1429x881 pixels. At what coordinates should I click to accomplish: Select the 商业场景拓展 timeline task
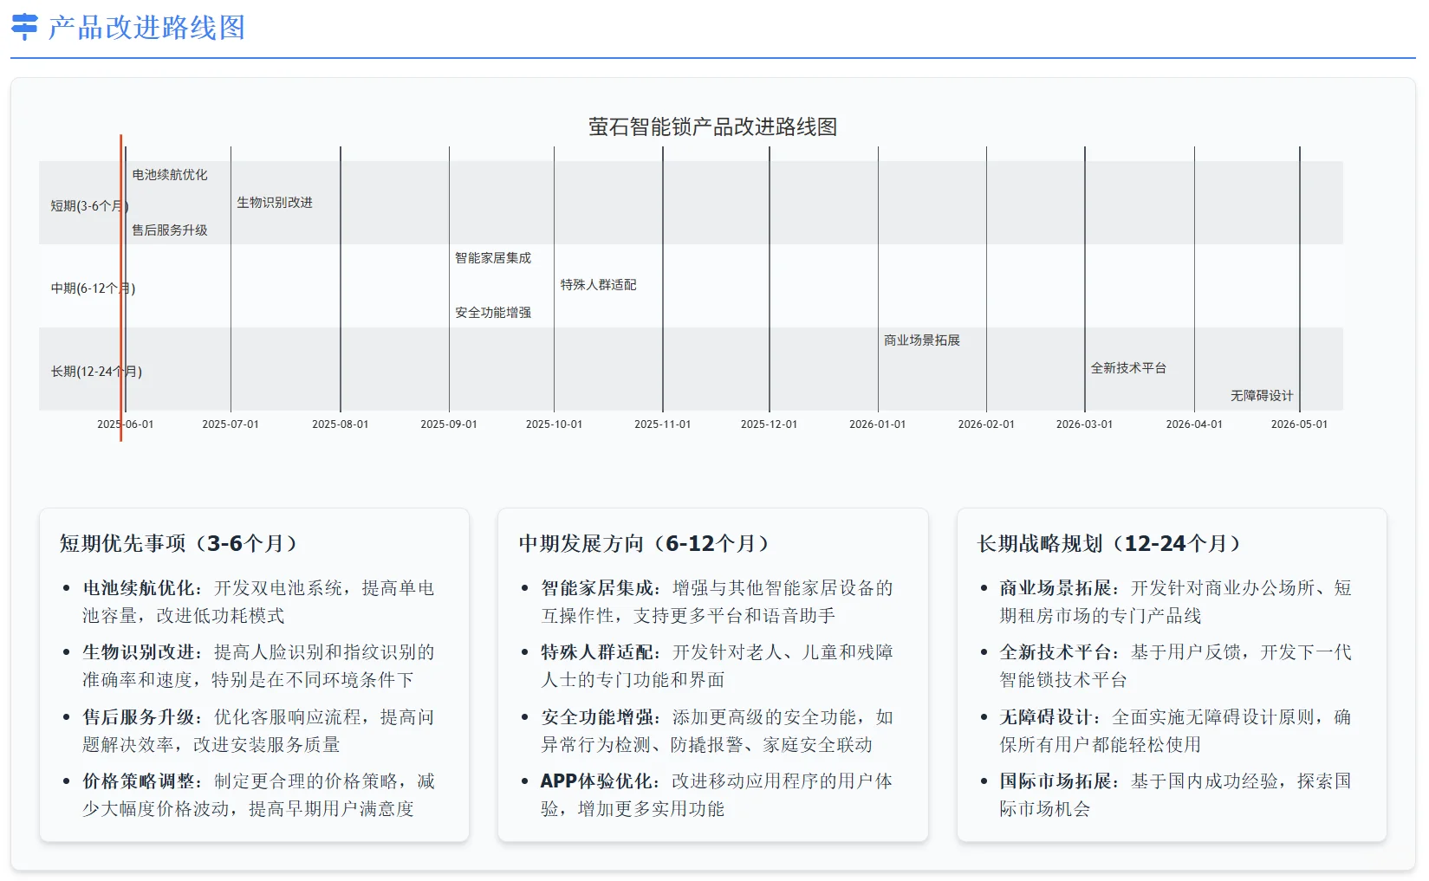(x=922, y=340)
